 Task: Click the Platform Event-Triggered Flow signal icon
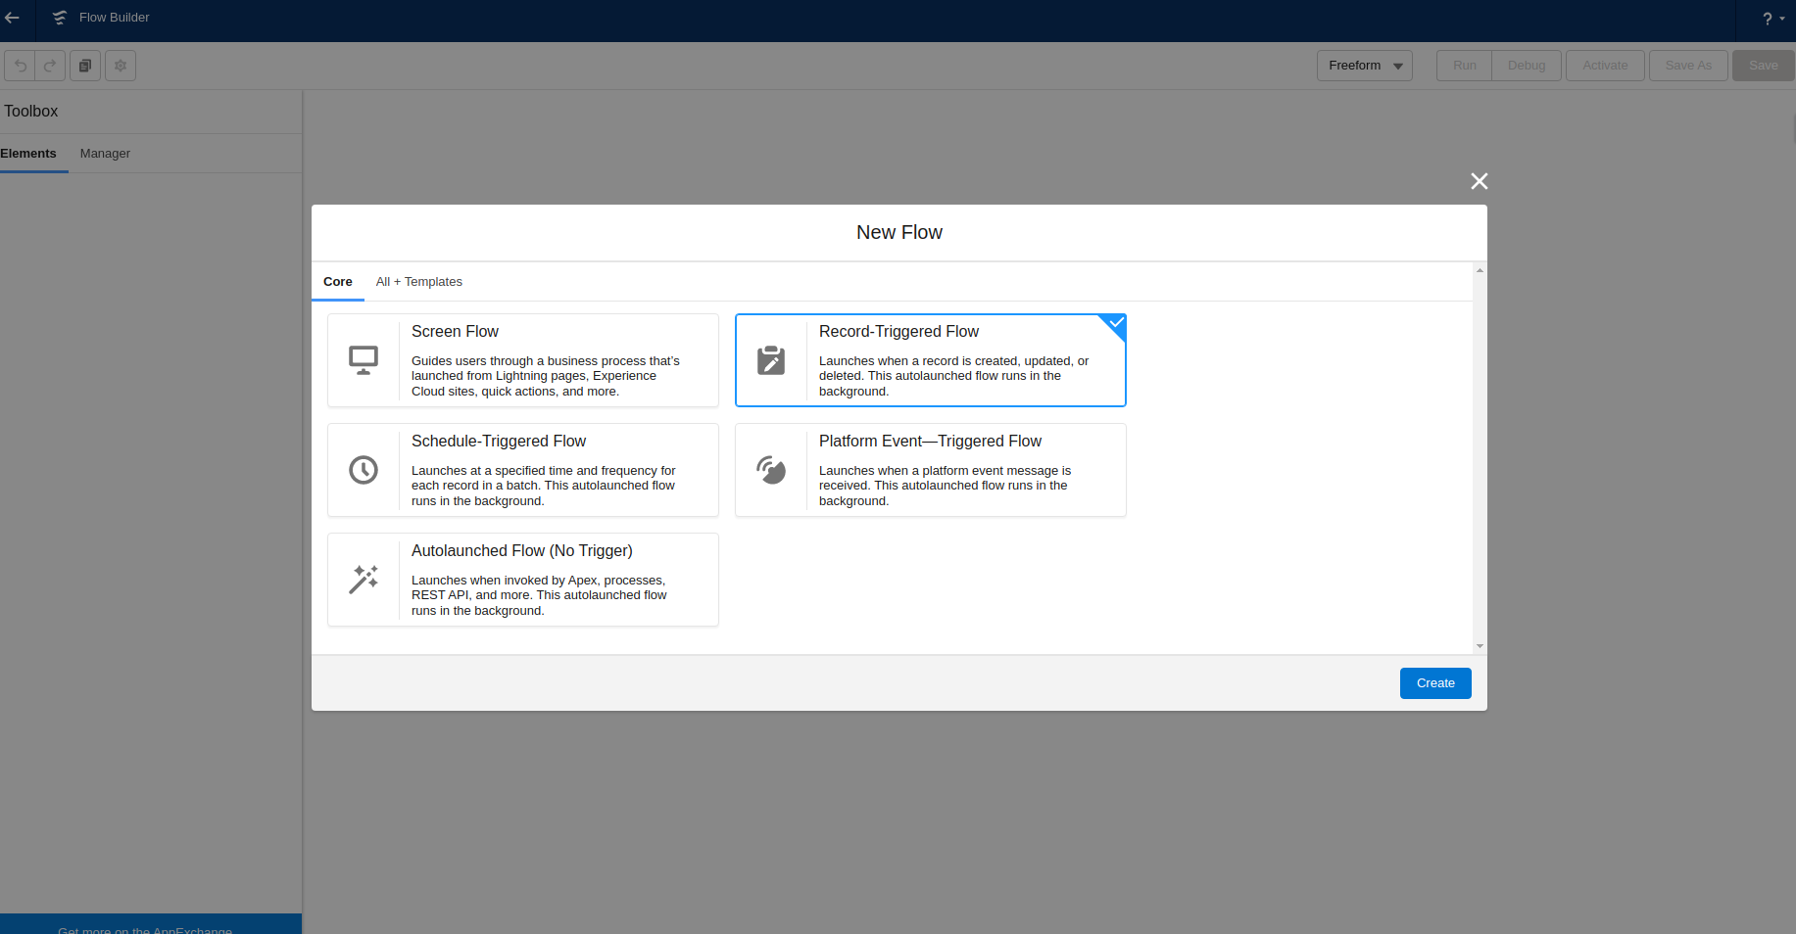click(771, 470)
